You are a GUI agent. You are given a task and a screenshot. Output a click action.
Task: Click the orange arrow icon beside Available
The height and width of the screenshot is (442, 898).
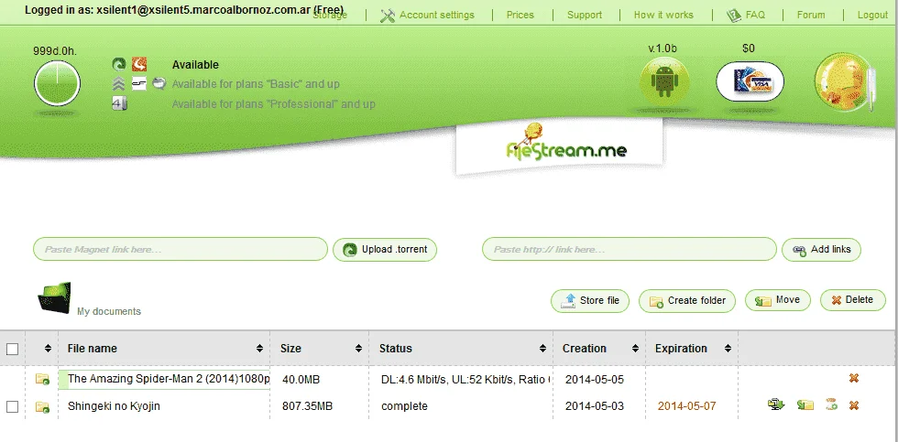pos(139,64)
